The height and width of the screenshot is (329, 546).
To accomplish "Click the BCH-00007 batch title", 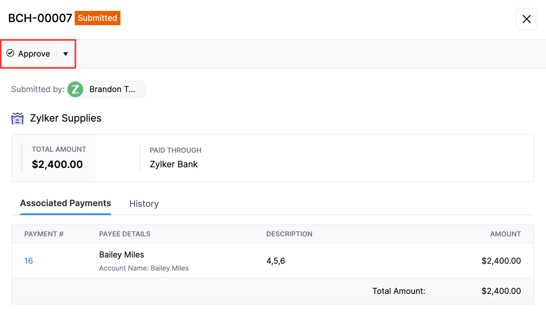I will click(40, 18).
